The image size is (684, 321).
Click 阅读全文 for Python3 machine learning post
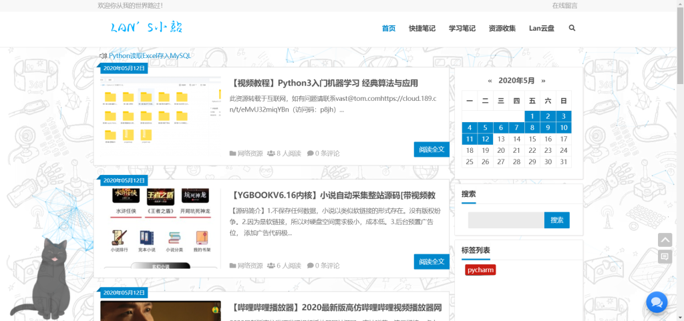pyautogui.click(x=431, y=149)
